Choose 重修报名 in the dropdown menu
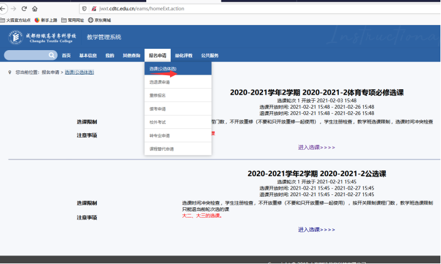 (x=158, y=95)
